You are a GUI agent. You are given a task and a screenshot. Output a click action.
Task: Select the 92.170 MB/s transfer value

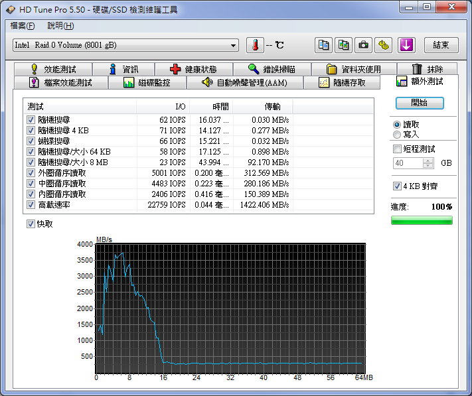point(268,163)
